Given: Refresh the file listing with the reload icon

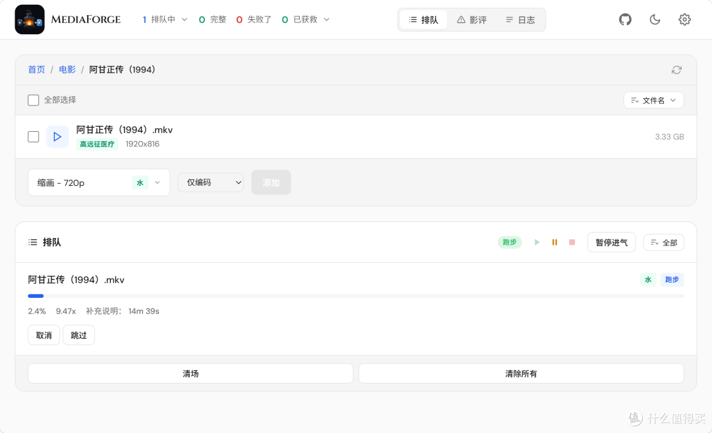Looking at the screenshot, I should pos(676,70).
